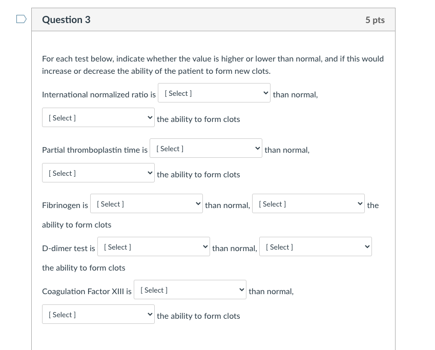Click the 'D-dimer test is' label

point(68,249)
